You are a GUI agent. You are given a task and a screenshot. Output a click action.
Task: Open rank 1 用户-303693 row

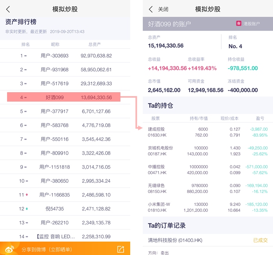point(65,56)
